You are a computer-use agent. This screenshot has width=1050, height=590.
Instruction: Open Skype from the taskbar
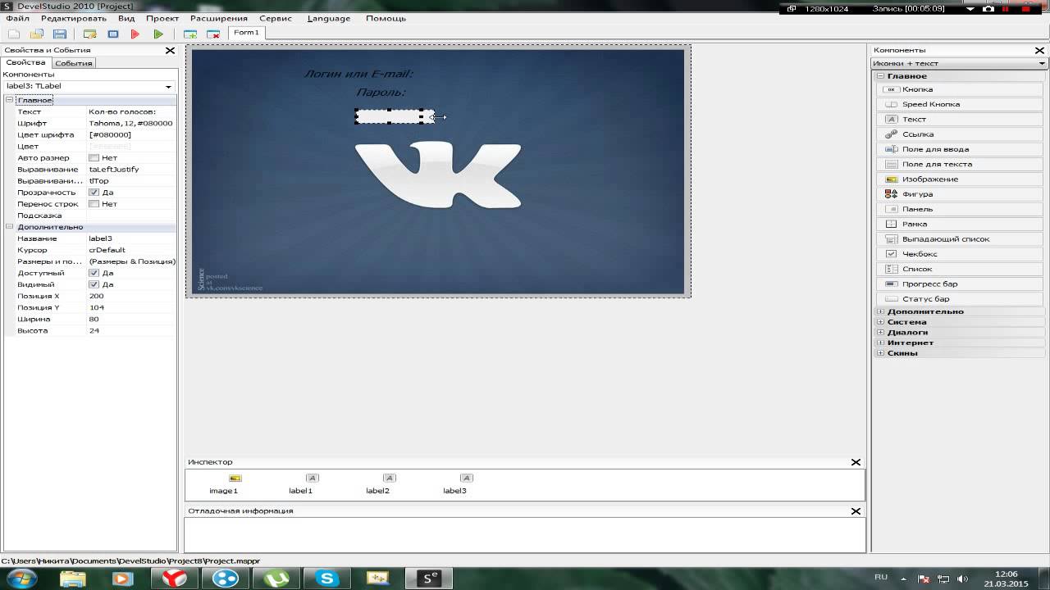pyautogui.click(x=327, y=579)
